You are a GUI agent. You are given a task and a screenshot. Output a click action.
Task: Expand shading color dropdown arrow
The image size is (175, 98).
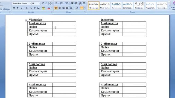point(79,8)
